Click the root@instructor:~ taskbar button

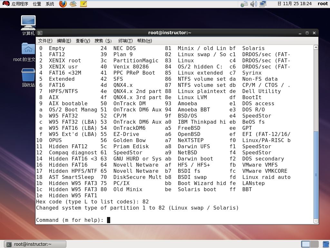pos(35,244)
